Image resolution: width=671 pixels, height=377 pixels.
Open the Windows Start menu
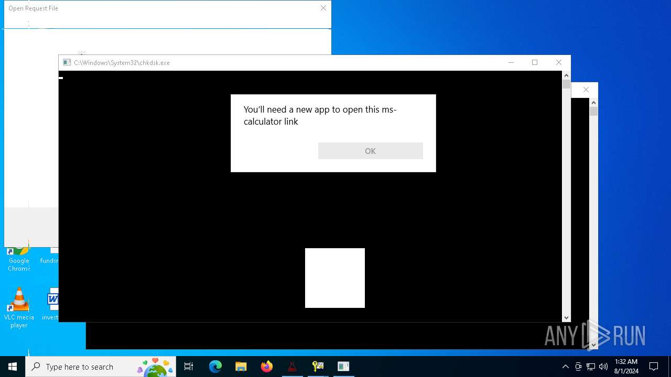tap(13, 367)
